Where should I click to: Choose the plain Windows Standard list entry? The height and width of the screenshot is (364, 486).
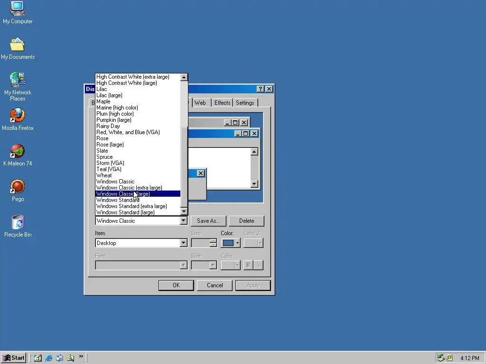[x=138, y=200]
